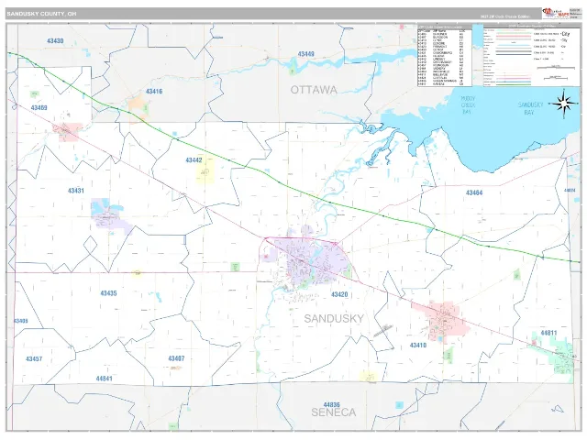The image size is (587, 440).
Task: Select the 43431 ZIP code label
Action: point(75,191)
